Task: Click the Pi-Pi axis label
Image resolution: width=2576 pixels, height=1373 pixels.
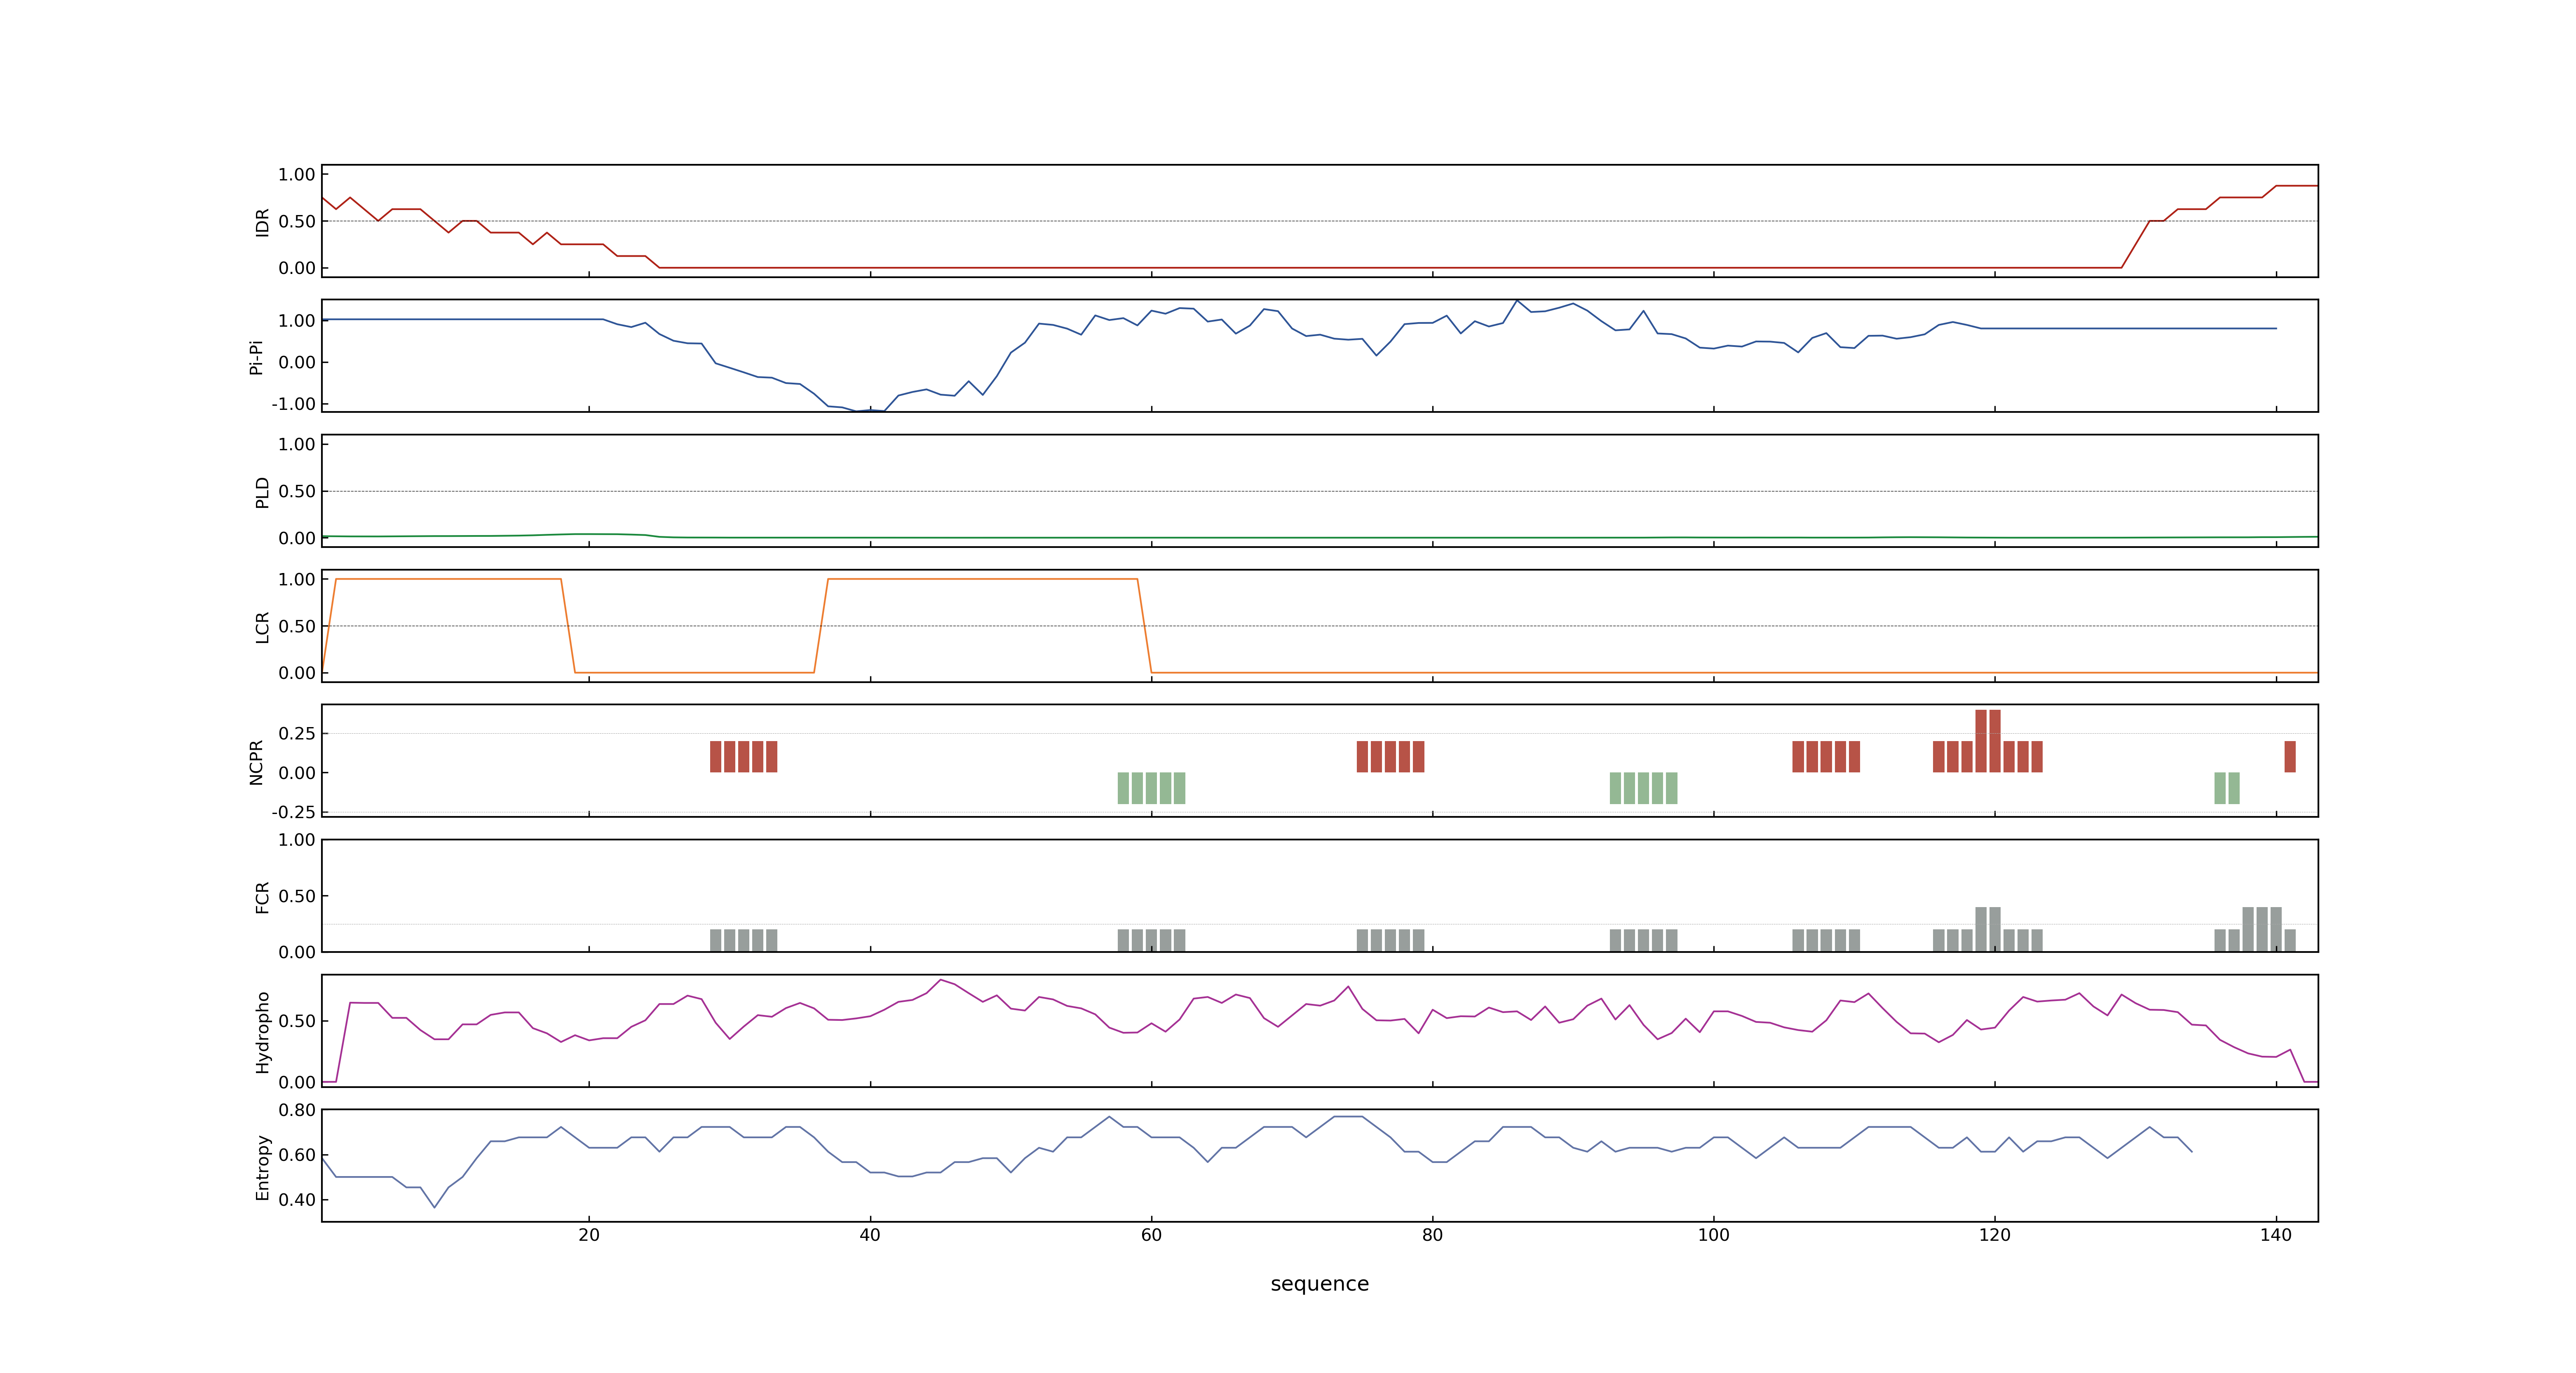Action: point(256,357)
